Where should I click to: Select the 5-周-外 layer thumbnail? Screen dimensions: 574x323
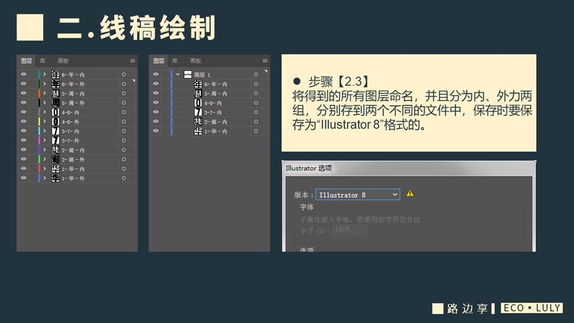point(55,103)
